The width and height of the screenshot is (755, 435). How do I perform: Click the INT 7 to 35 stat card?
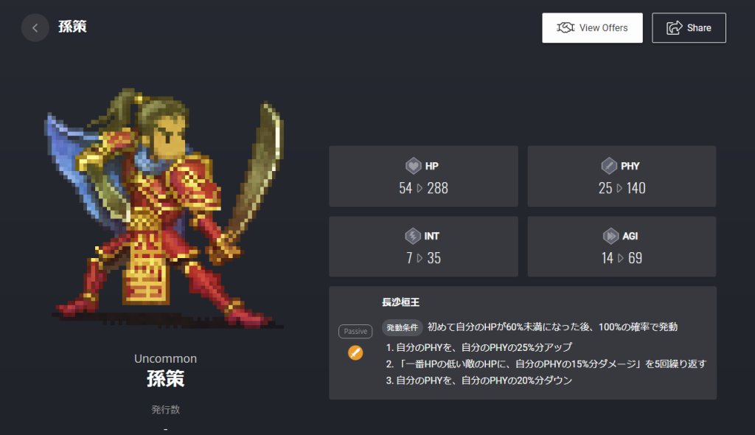pyautogui.click(x=423, y=247)
